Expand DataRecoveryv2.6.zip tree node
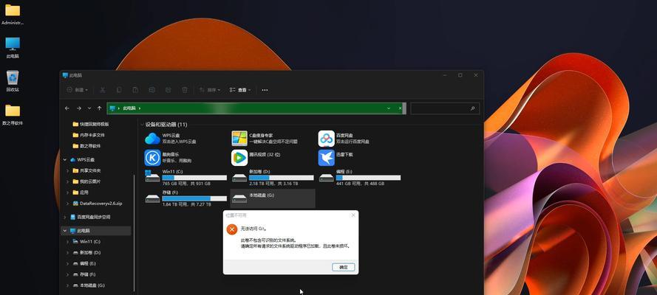This screenshot has height=295, width=657. (68, 203)
